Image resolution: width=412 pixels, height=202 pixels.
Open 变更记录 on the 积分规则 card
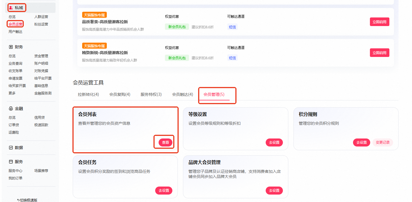[383, 142]
